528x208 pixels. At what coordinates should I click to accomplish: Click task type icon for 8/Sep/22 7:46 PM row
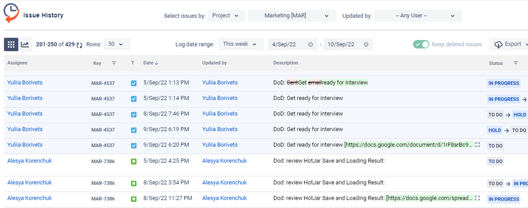click(x=134, y=114)
